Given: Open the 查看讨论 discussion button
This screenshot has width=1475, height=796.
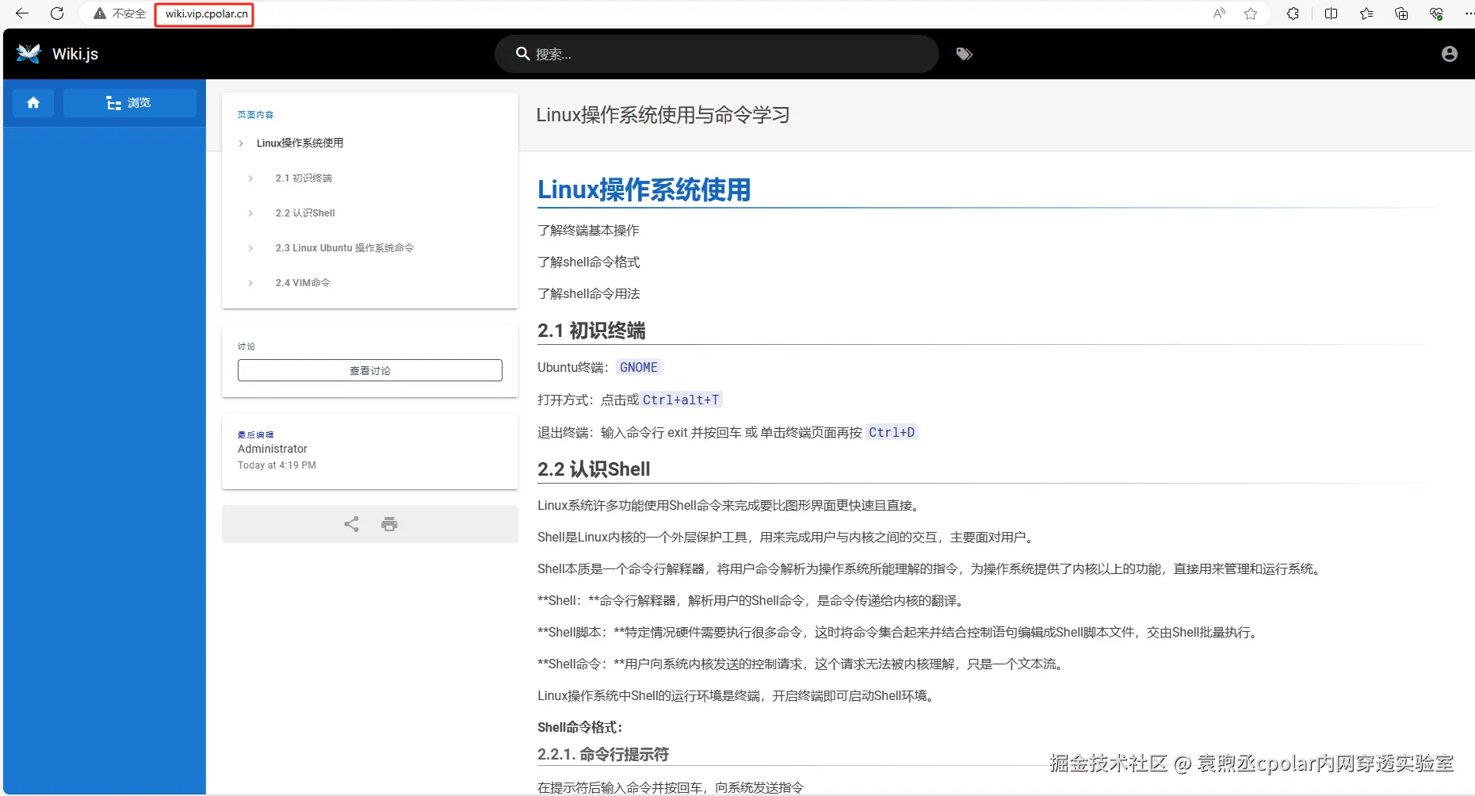Looking at the screenshot, I should (x=370, y=370).
